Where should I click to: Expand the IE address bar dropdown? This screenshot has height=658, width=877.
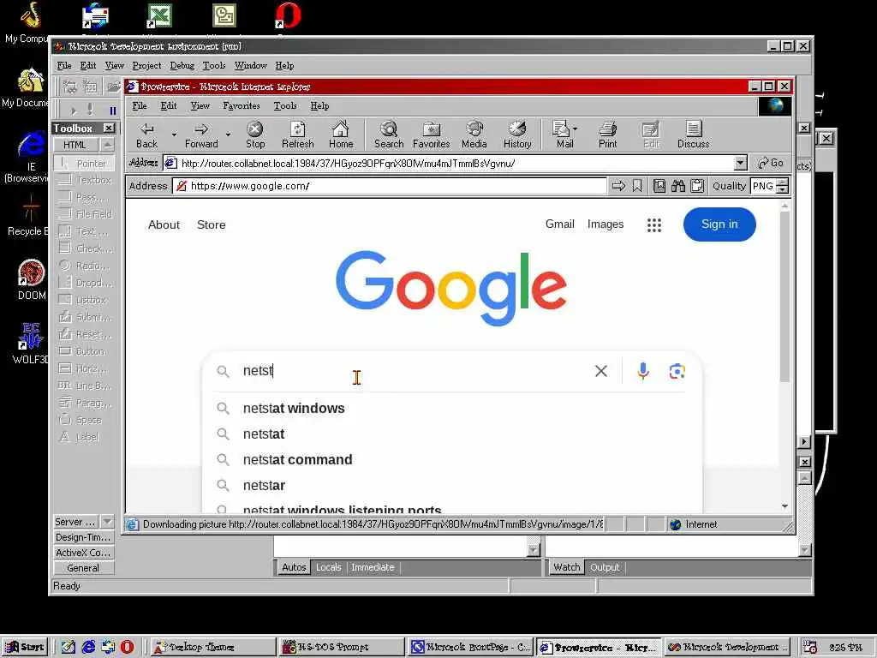point(741,163)
